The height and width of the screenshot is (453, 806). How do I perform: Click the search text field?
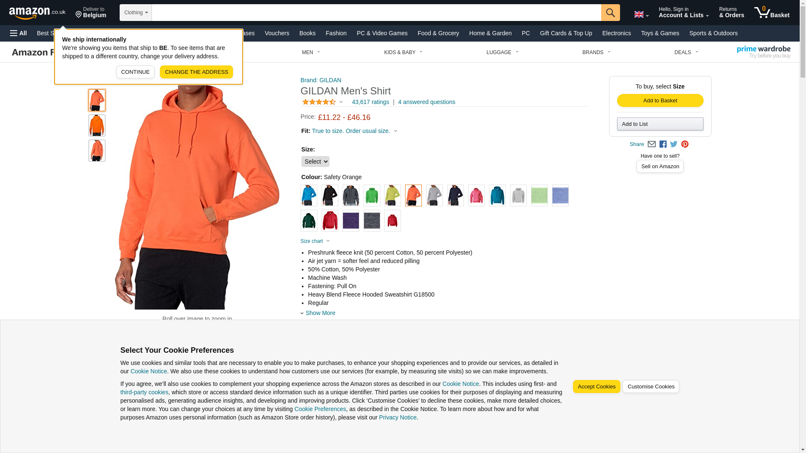point(376,13)
